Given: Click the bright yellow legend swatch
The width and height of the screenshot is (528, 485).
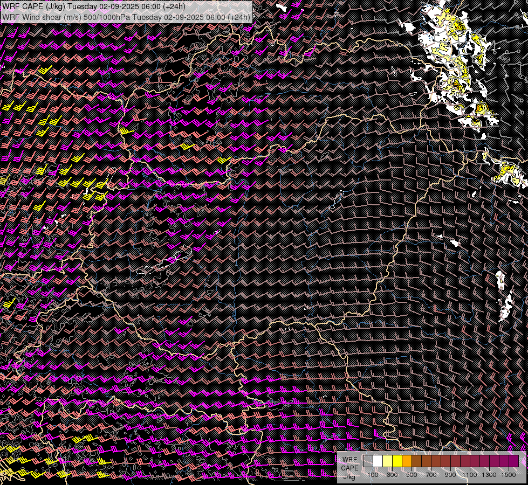Looking at the screenshot, I should [397, 461].
